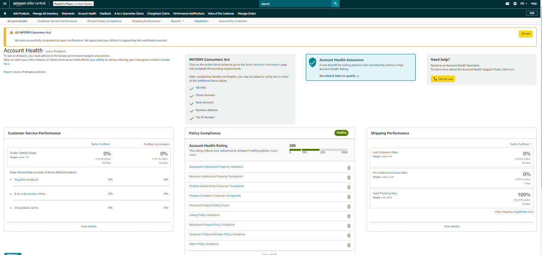Open the Order Defect Rate link

click(x=23, y=153)
